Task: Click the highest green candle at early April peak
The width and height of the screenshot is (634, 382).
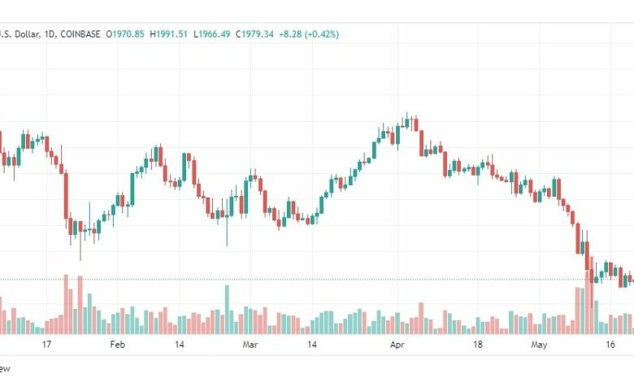Action: (x=407, y=123)
